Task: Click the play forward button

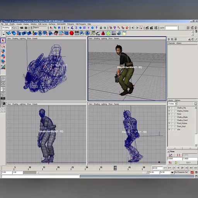Action: (x=183, y=168)
